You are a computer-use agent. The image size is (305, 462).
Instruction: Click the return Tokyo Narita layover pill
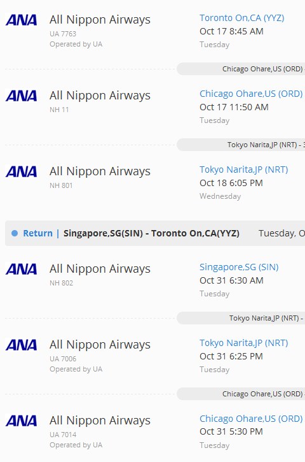pos(241,318)
